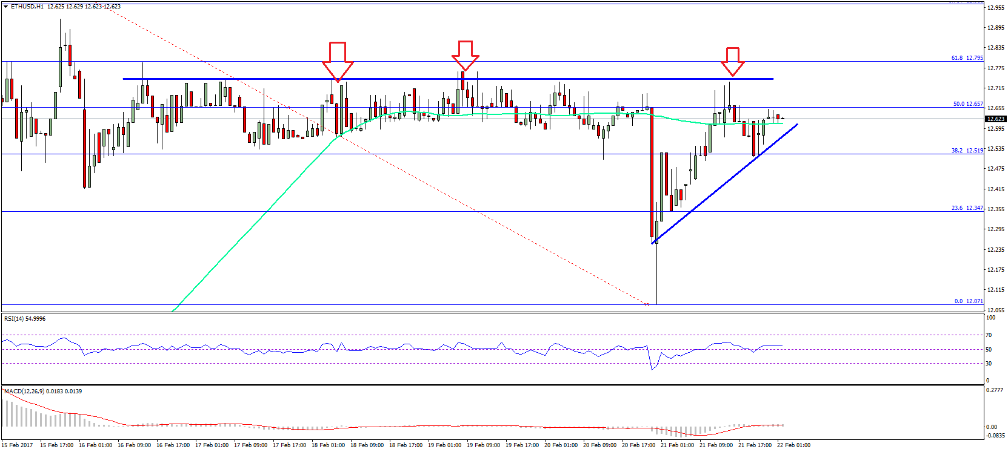Click the 15 Feb 17:00 time label

(56, 445)
